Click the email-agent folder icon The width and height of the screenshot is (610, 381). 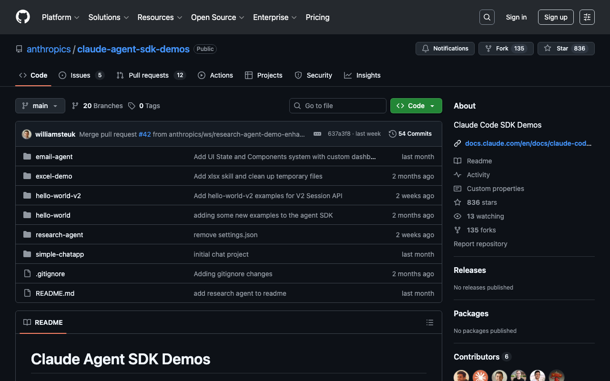click(27, 157)
